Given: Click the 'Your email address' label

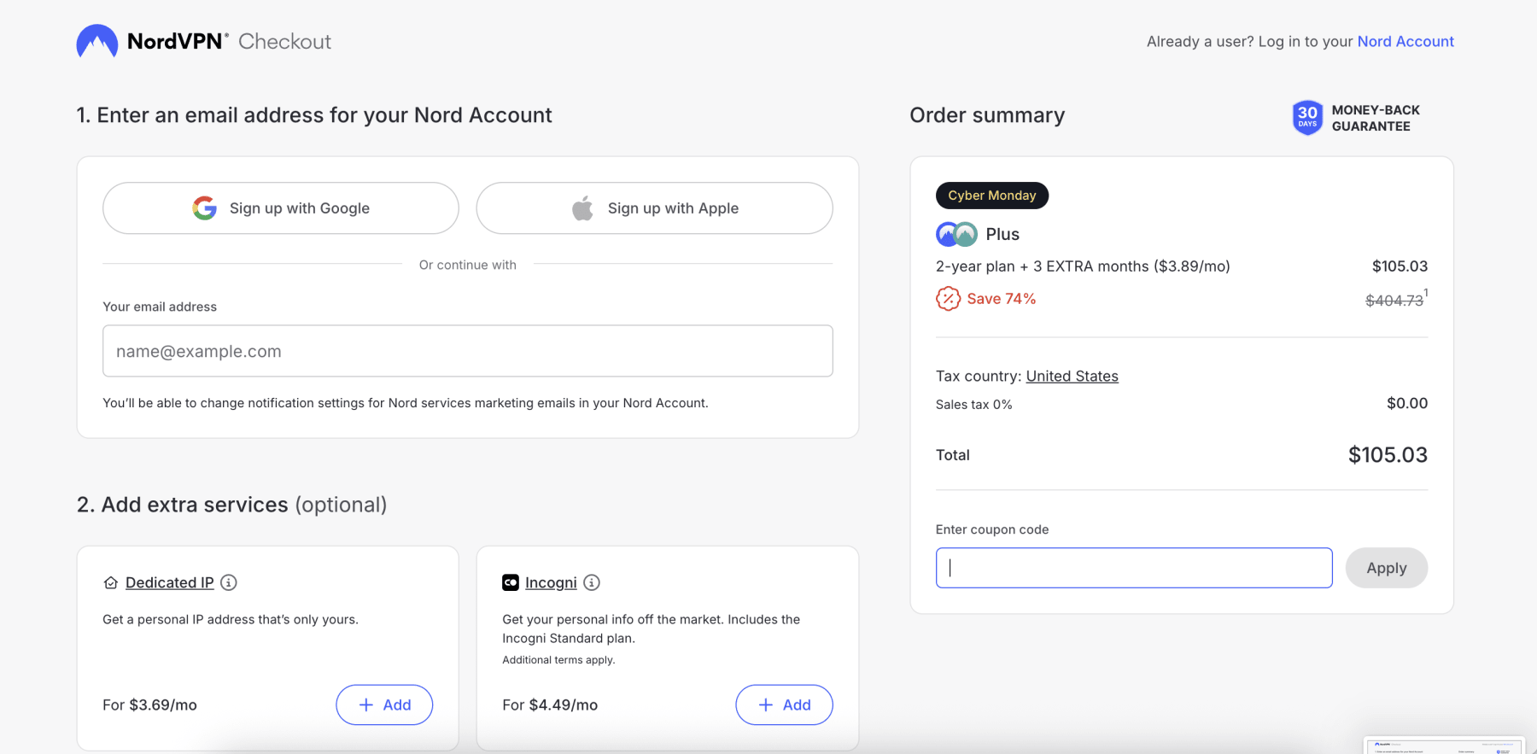Looking at the screenshot, I should tap(160, 307).
